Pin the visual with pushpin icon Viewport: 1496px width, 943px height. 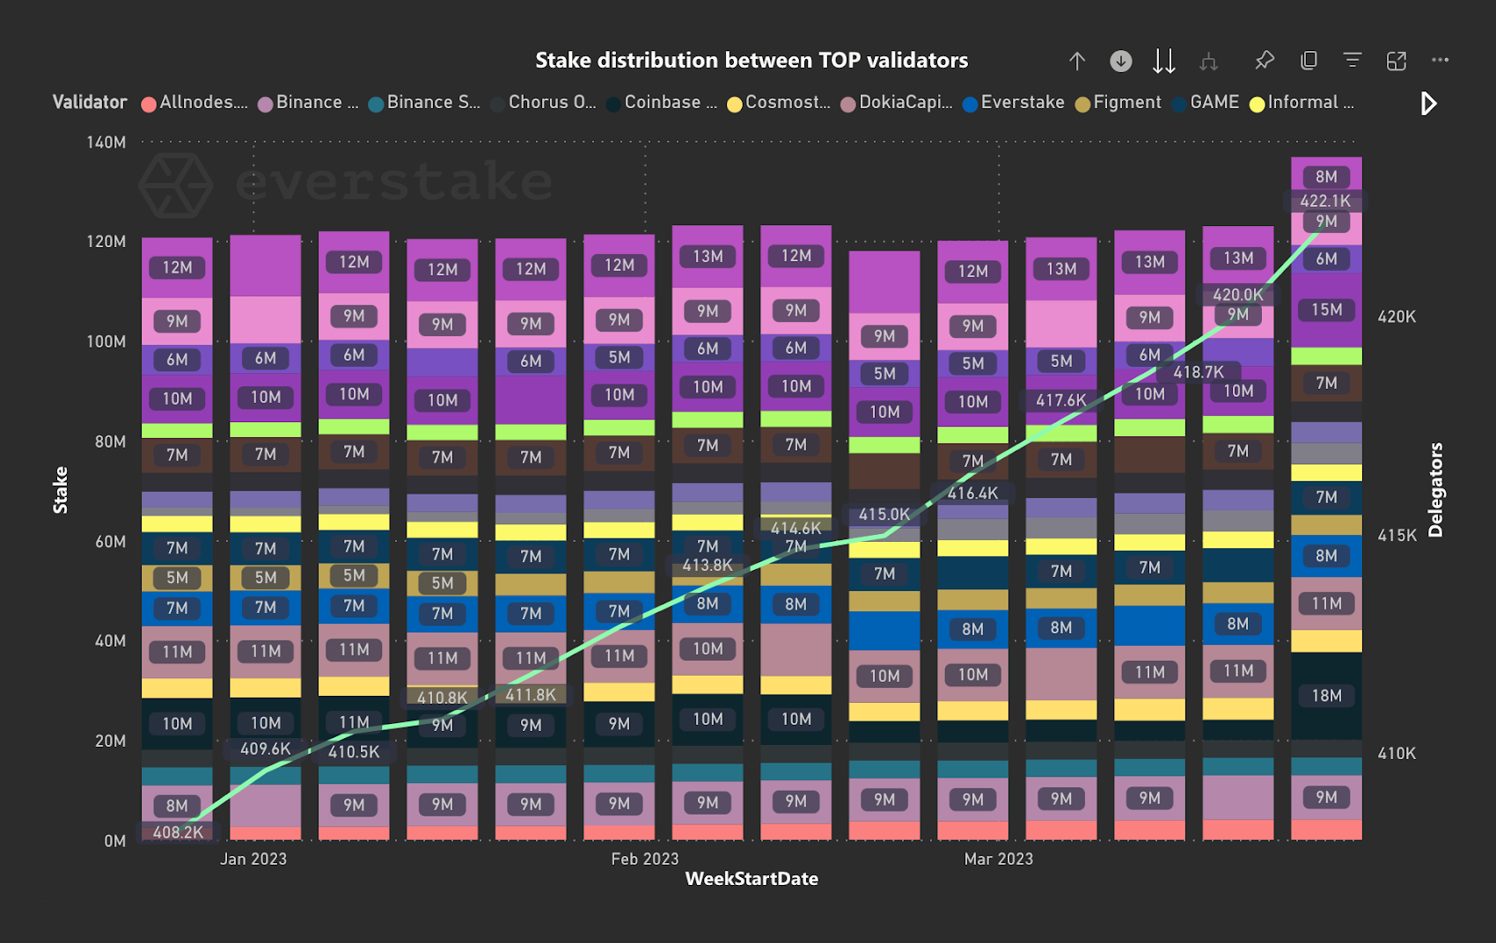[x=1265, y=60]
